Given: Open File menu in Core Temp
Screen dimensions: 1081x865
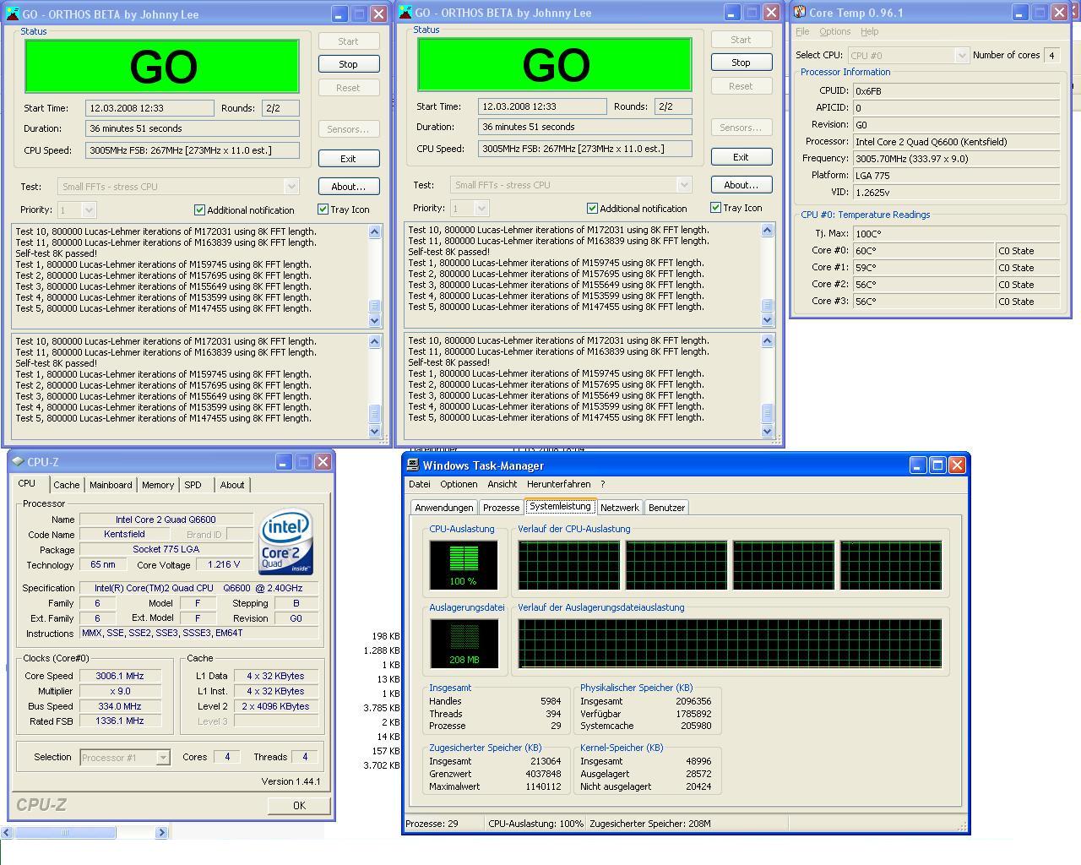Looking at the screenshot, I should [802, 32].
